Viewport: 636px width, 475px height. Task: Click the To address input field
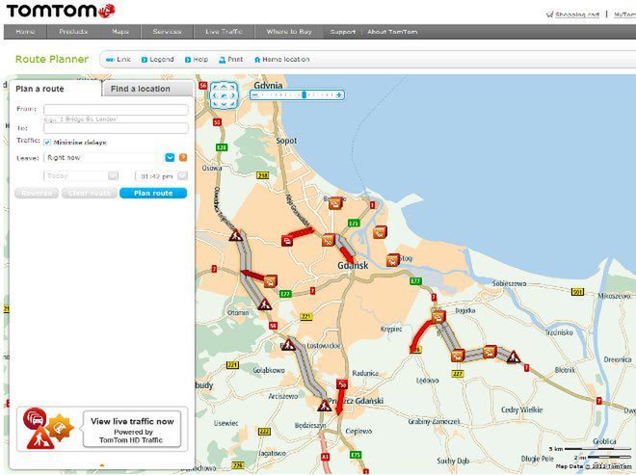pyautogui.click(x=116, y=128)
